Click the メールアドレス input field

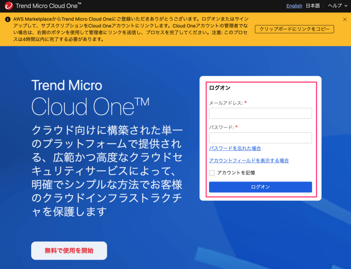tap(260, 113)
